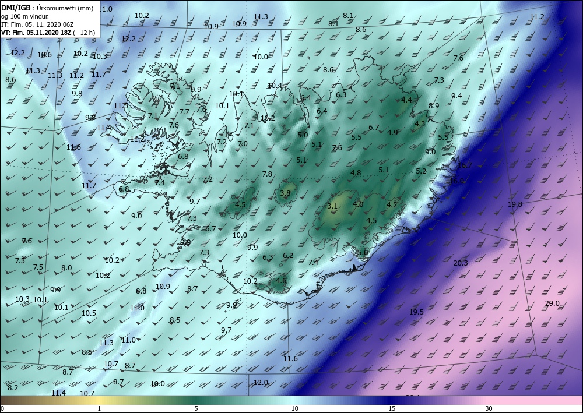Image resolution: width=583 pixels, height=413 pixels.
Task: Click the 8.2 value at the bottom left
Action: [13, 388]
